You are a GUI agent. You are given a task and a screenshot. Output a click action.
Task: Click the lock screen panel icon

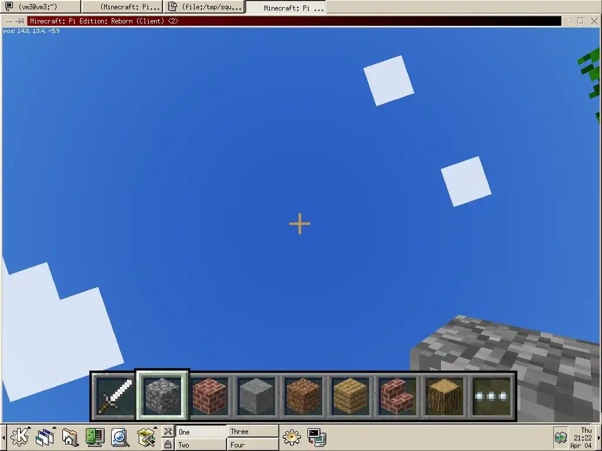[168, 445]
